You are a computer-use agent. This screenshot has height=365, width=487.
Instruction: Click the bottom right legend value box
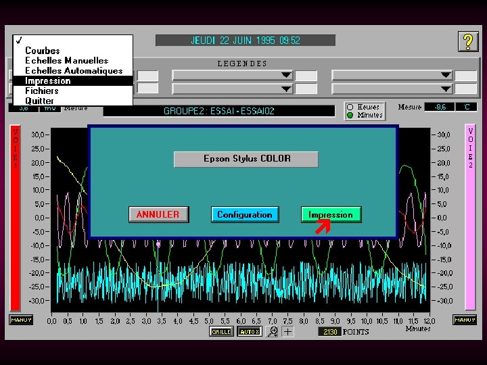pyautogui.click(x=465, y=89)
